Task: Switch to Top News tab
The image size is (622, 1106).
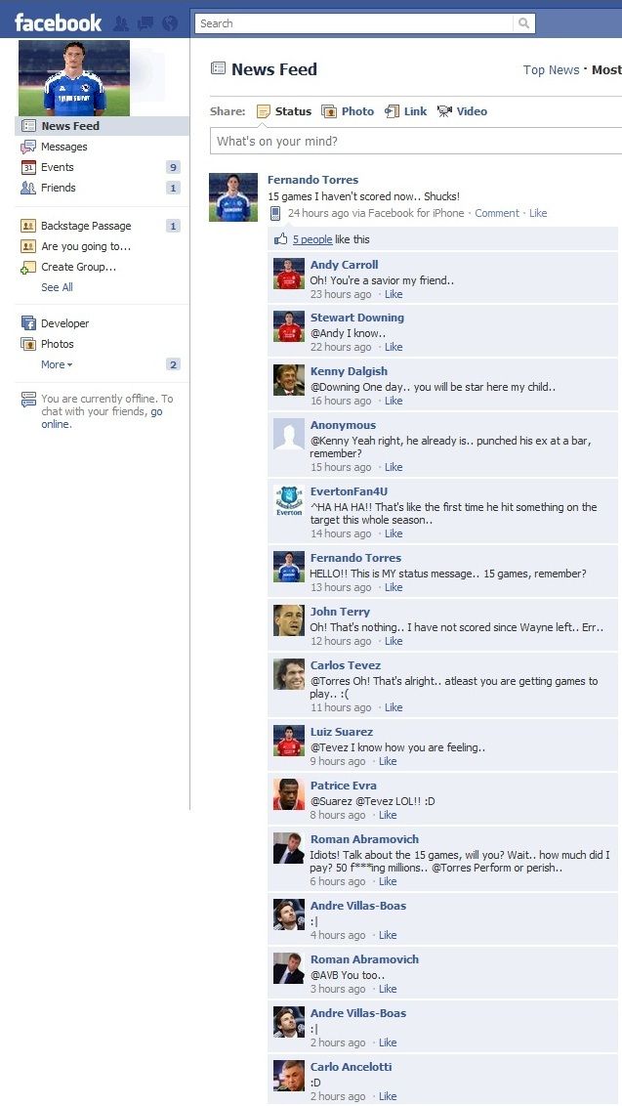Action: 551,69
